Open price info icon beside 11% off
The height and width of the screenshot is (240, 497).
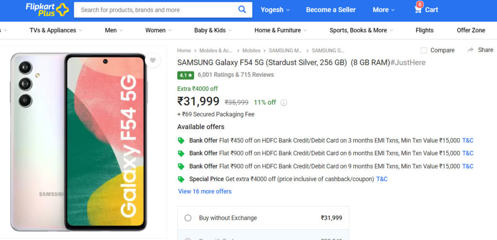(283, 103)
